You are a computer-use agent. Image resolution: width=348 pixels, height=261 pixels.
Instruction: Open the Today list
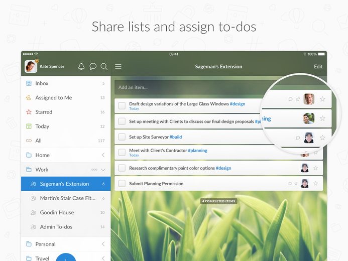[66, 126]
